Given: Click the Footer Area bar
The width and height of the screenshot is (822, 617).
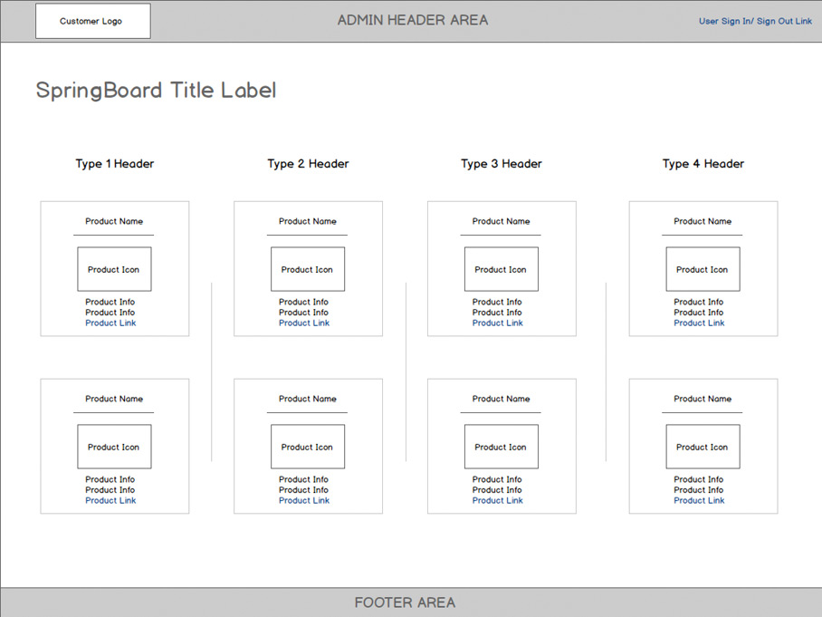Looking at the screenshot, I should tap(405, 603).
